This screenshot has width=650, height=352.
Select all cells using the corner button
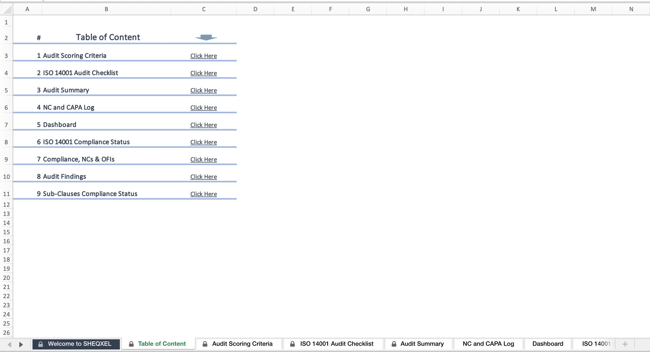pos(7,9)
